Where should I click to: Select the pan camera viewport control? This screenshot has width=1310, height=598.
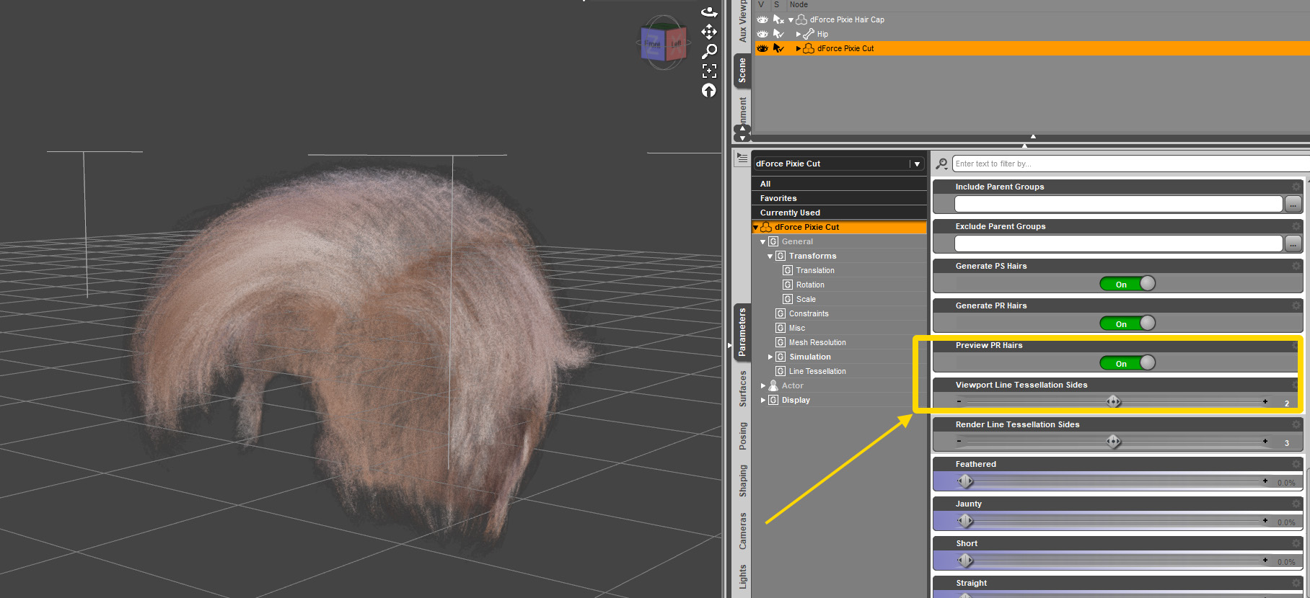709,32
